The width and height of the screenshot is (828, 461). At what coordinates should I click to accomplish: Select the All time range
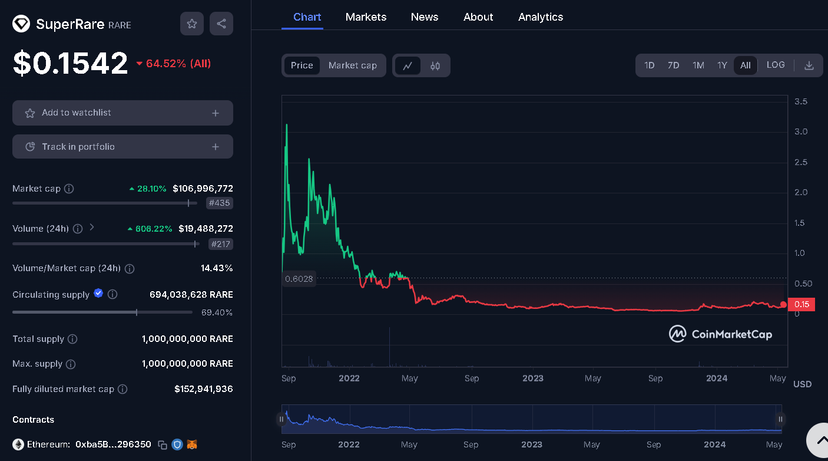click(x=746, y=65)
